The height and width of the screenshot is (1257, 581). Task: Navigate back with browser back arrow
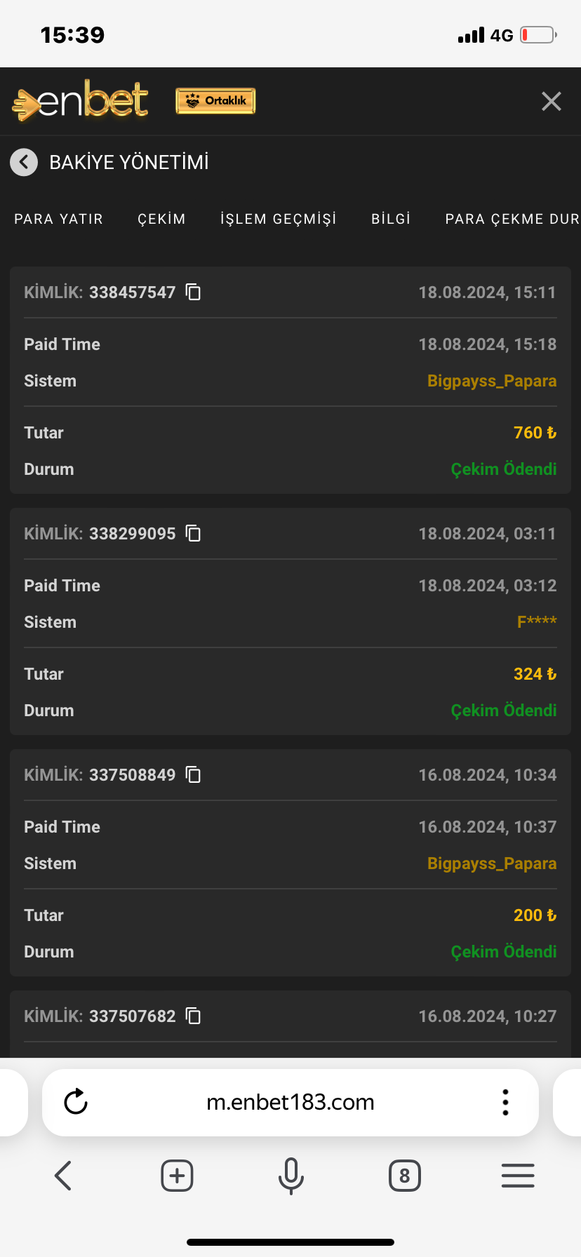pyautogui.click(x=63, y=1176)
